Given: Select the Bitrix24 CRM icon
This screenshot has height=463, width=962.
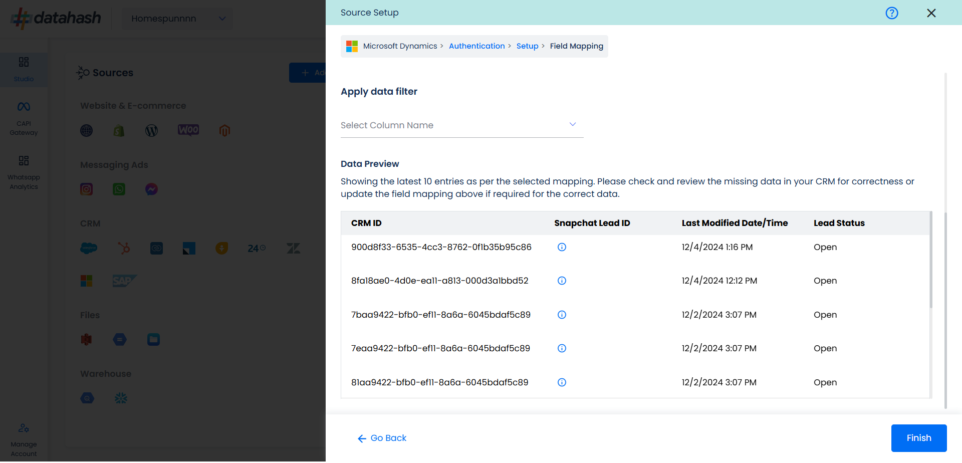Looking at the screenshot, I should [257, 249].
